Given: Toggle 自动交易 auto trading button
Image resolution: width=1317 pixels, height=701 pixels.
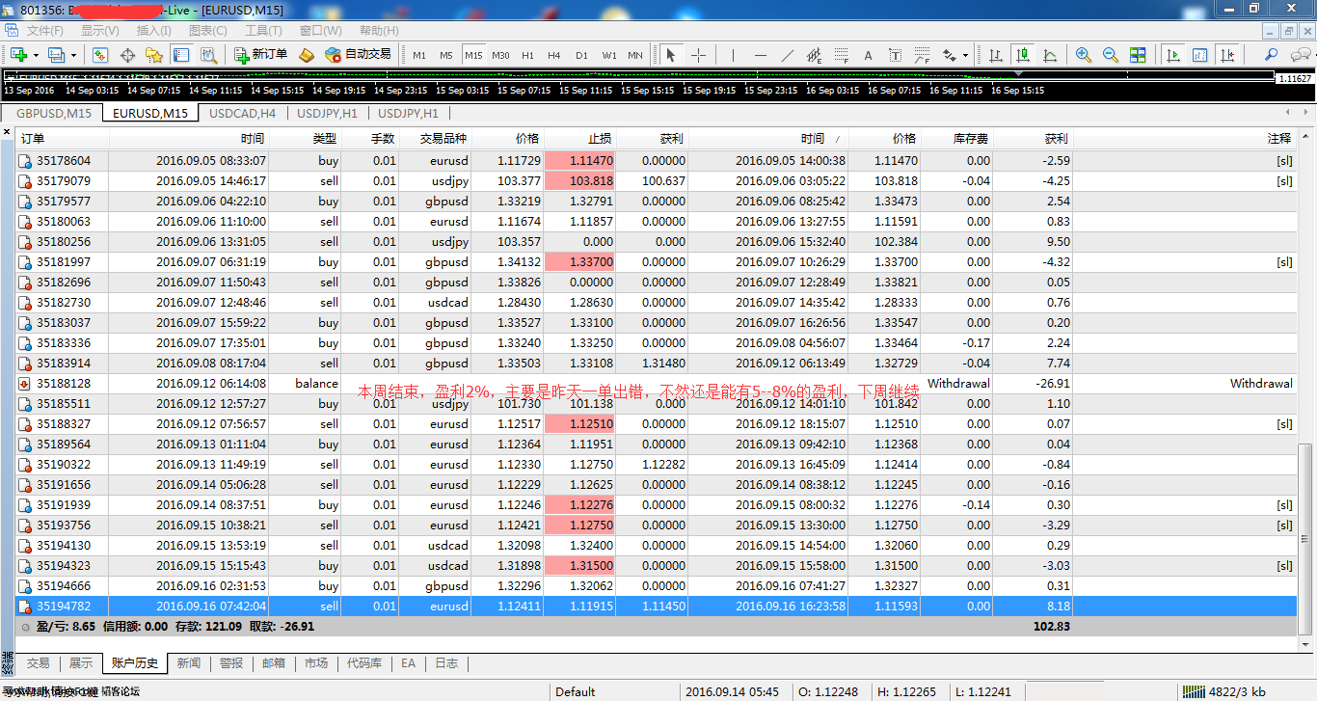Looking at the screenshot, I should click(358, 55).
